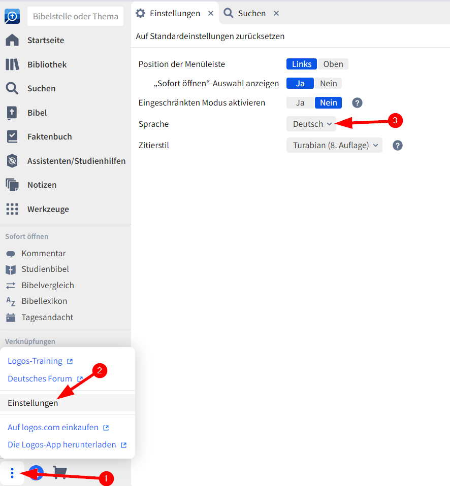Click the Suchen magnifier icon in sidebar
The width and height of the screenshot is (450, 486).
pos(12,88)
